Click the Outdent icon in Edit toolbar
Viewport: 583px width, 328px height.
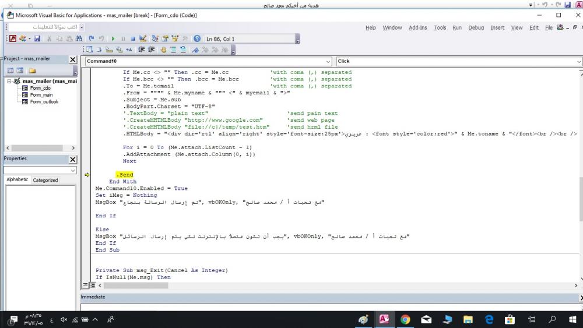tap(152, 50)
